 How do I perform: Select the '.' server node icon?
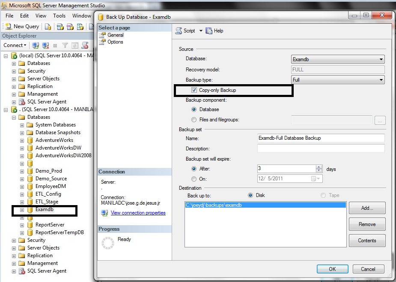pos(14,109)
